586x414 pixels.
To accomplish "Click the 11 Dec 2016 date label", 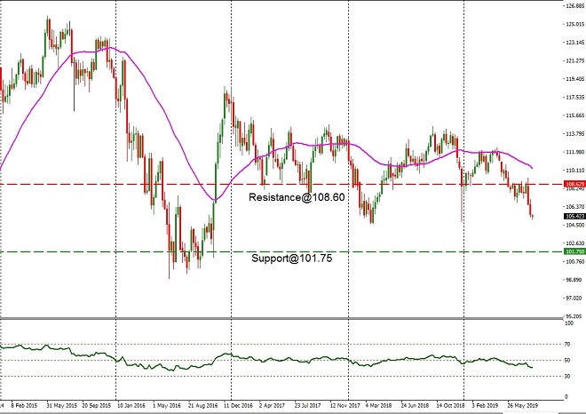I will pyautogui.click(x=239, y=405).
